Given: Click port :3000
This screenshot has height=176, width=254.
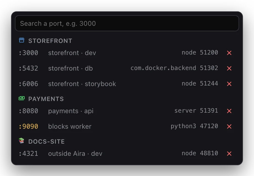Looking at the screenshot, I should pyautogui.click(x=28, y=53).
